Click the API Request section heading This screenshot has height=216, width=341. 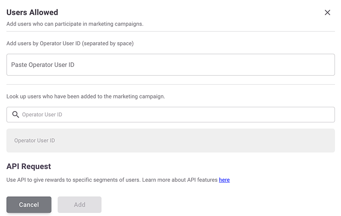[x=29, y=166]
